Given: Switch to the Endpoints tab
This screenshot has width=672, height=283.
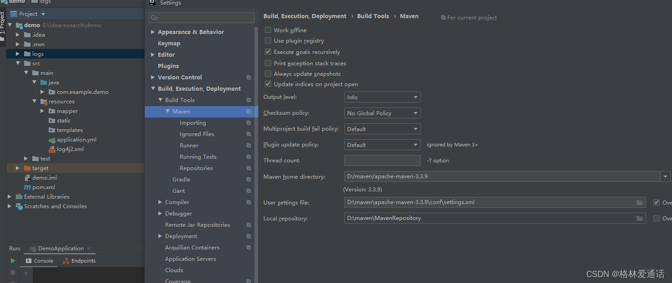Looking at the screenshot, I should [x=80, y=261].
